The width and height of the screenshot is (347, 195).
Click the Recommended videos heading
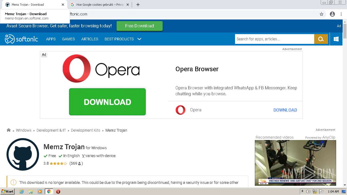(275, 137)
